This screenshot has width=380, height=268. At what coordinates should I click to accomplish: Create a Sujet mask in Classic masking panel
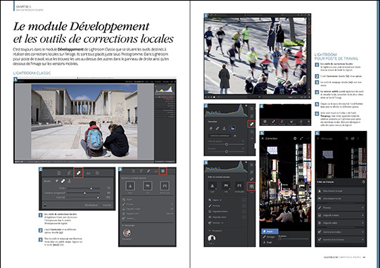pos(130,186)
